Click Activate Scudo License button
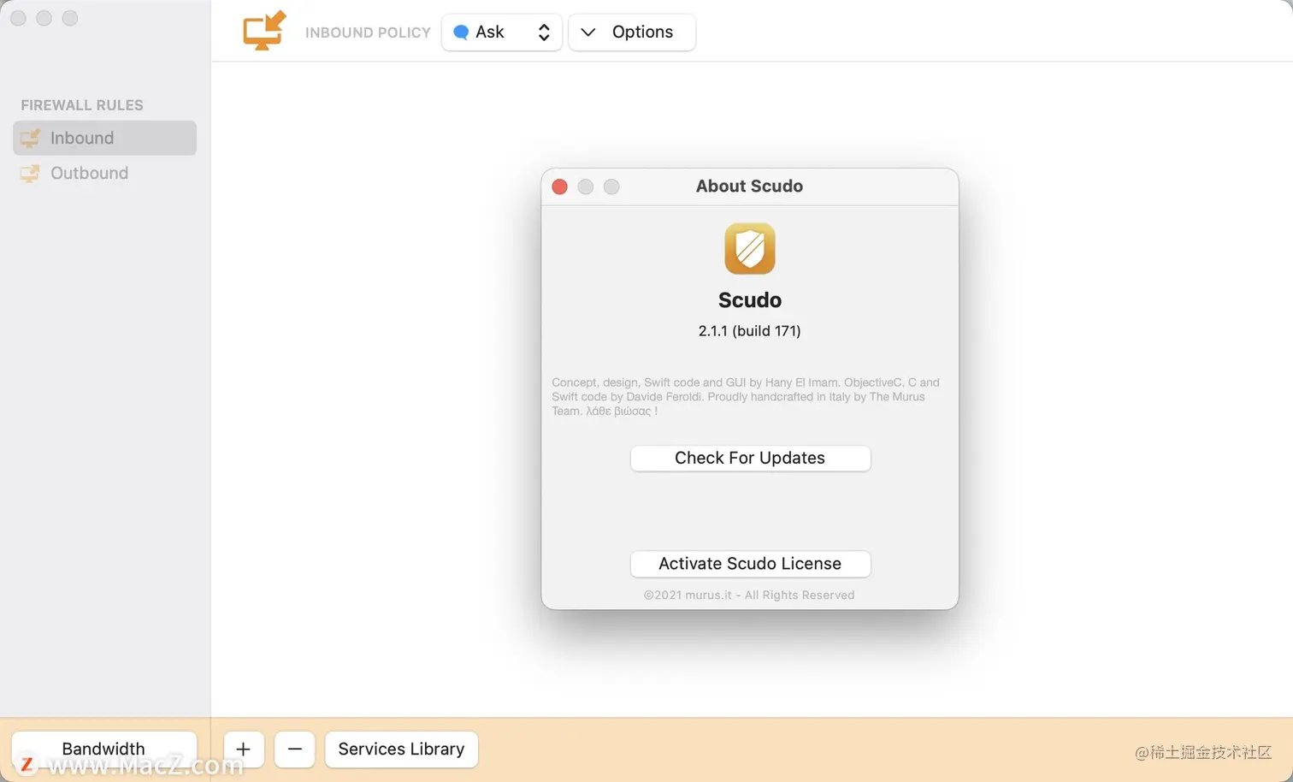This screenshot has width=1293, height=782. tap(750, 564)
